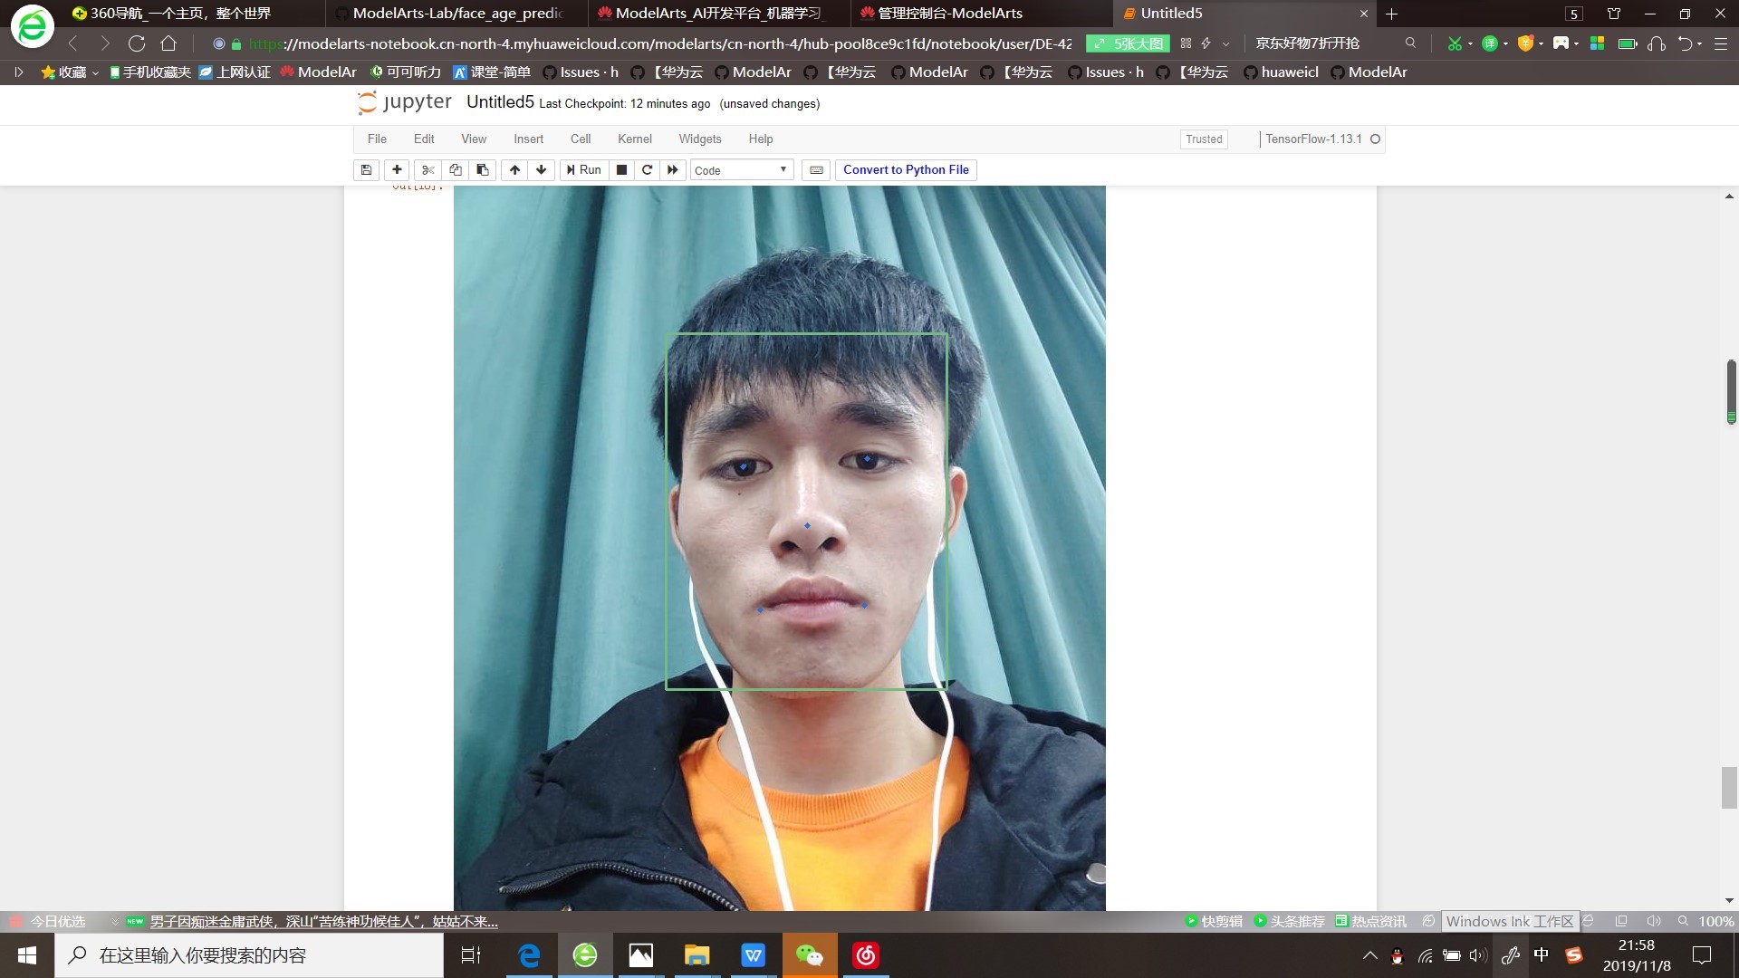Run the current cell with the Run button
The height and width of the screenshot is (978, 1739).
[583, 170]
